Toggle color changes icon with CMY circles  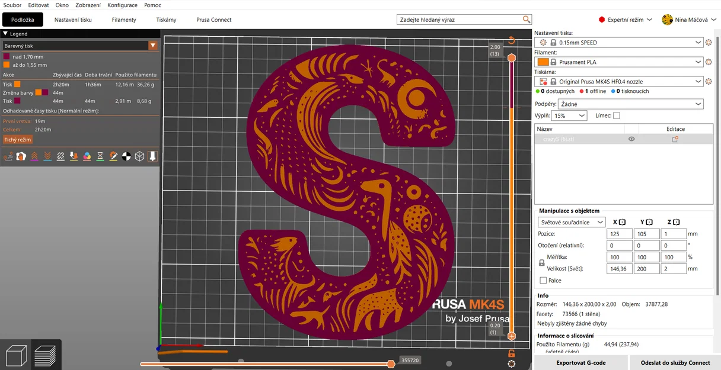pos(87,156)
